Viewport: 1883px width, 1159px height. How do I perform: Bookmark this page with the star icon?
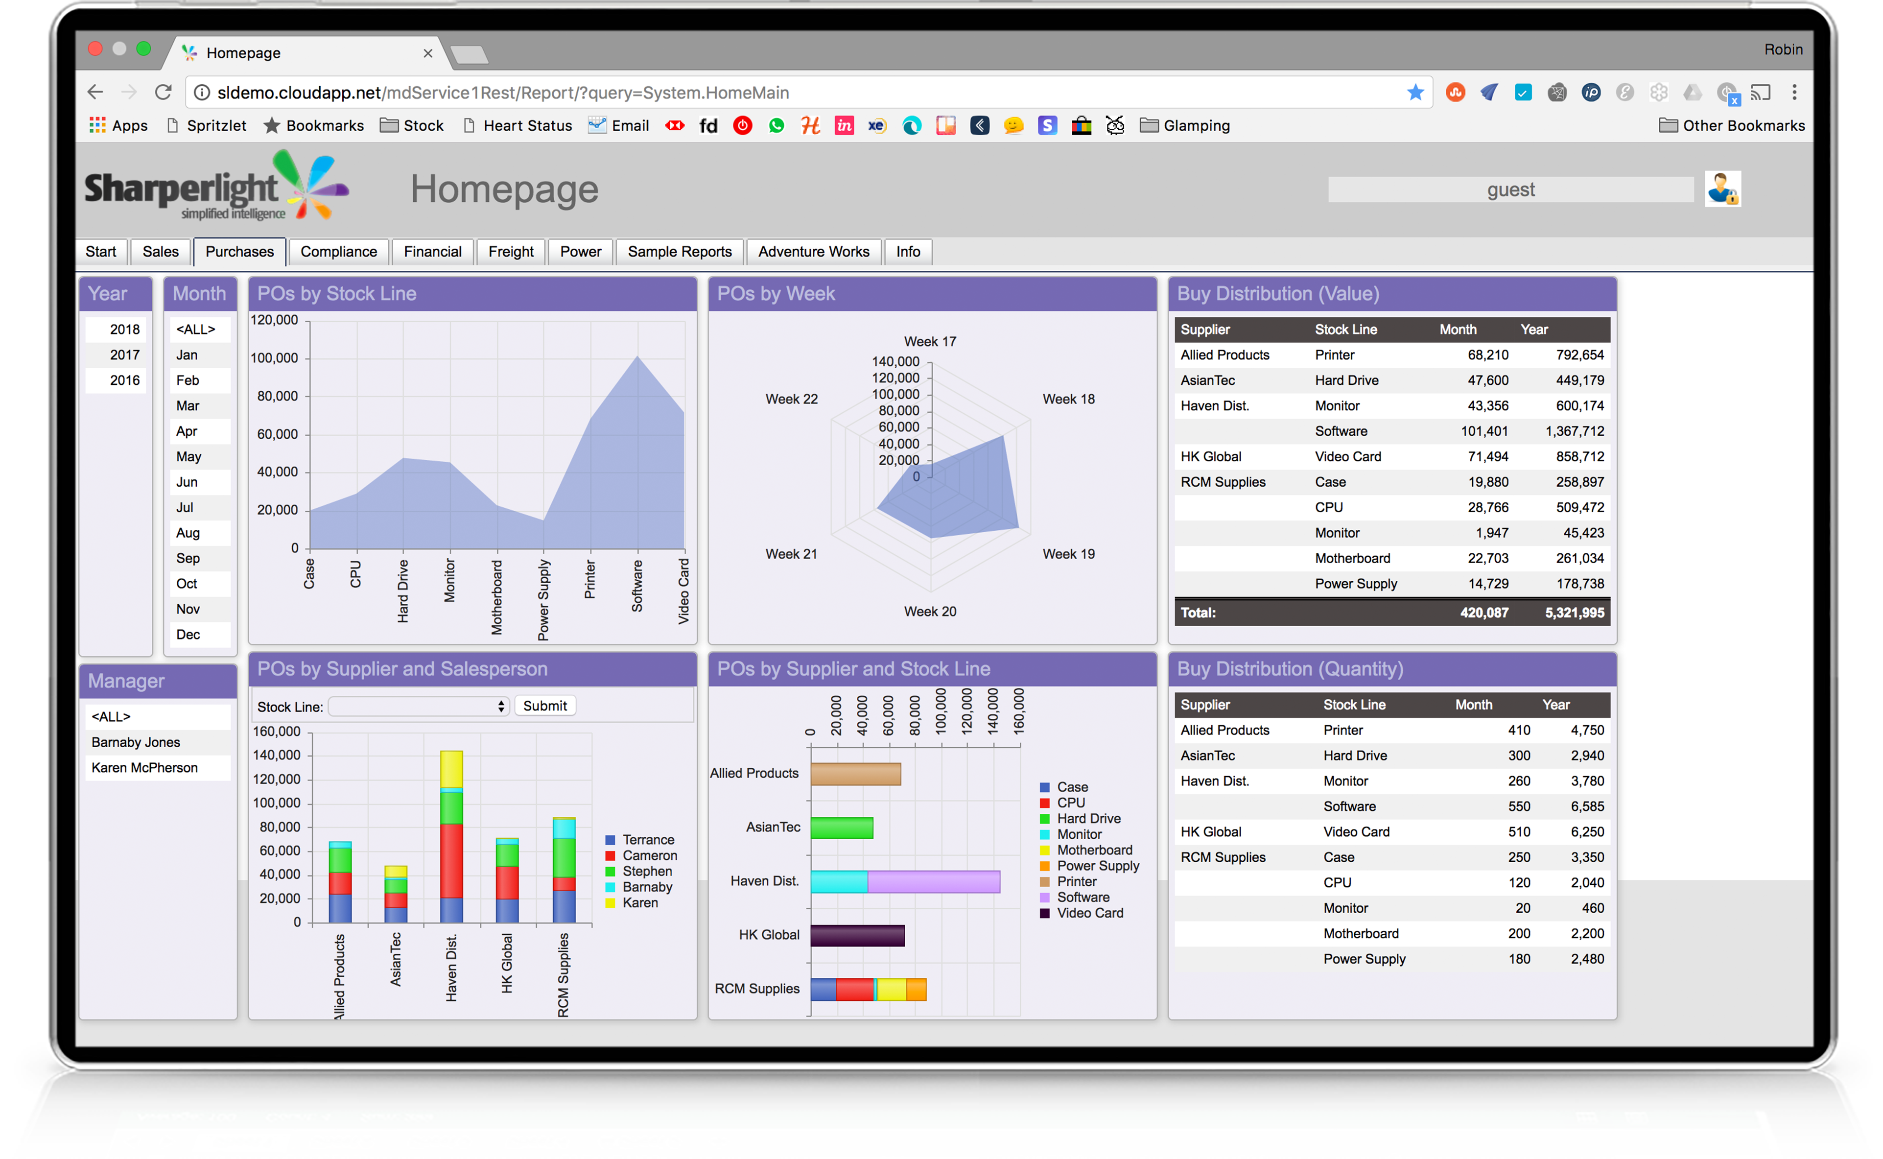pyautogui.click(x=1415, y=93)
